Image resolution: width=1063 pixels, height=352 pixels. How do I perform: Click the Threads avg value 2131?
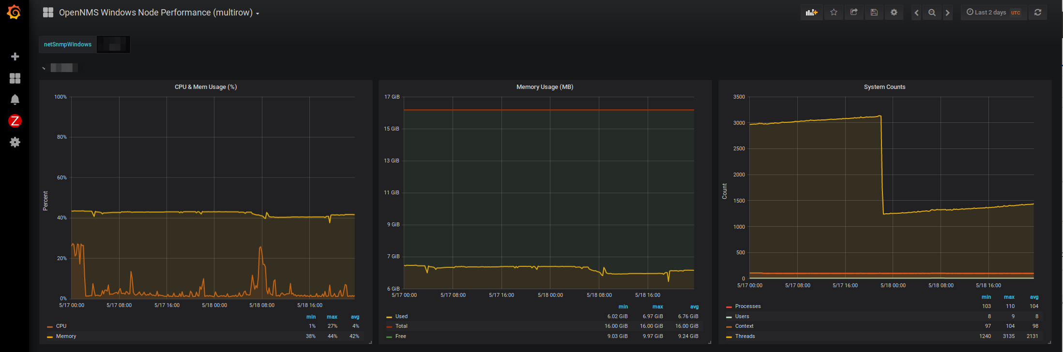pos(1033,337)
